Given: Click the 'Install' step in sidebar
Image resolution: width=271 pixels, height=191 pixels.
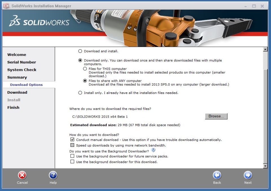Looking at the screenshot, I should click(14, 100).
